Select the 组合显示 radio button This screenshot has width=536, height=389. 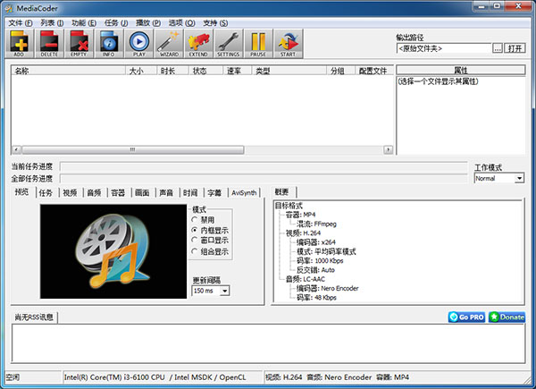[x=197, y=251]
